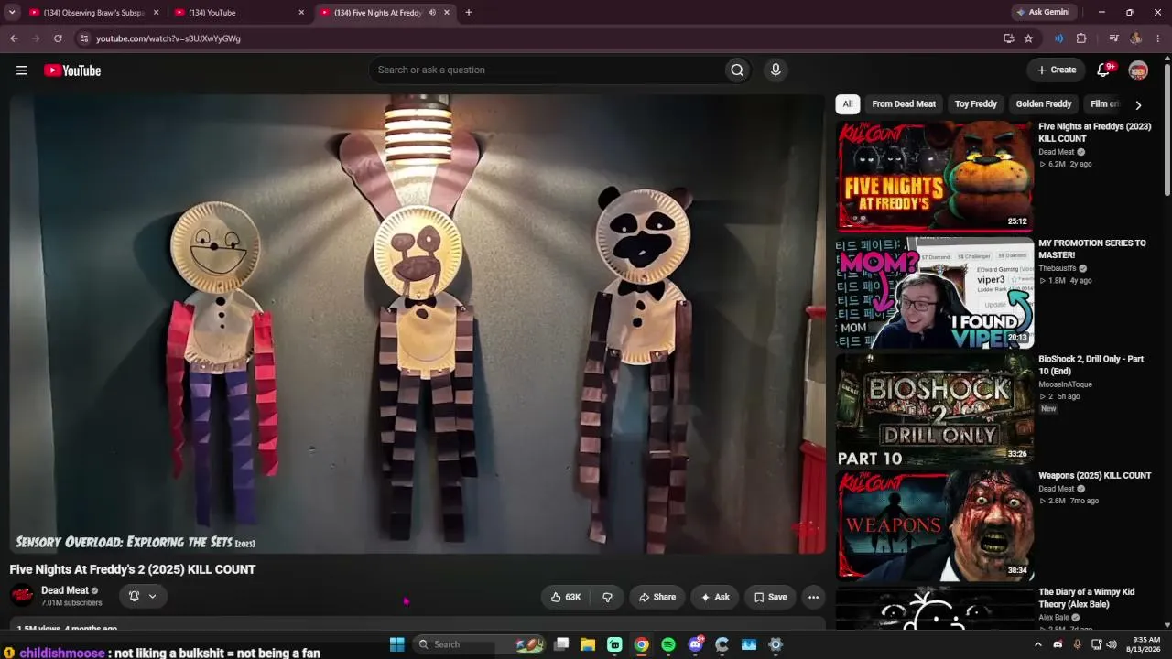
Task: Expand notification preference chevron
Action: tap(152, 596)
